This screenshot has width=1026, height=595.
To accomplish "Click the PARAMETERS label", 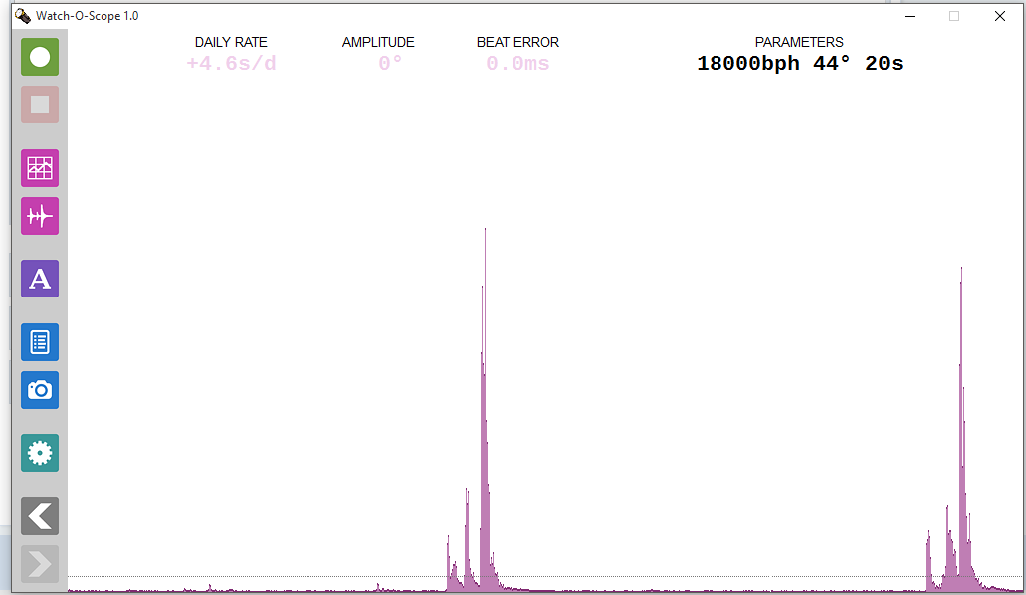I will 799,42.
